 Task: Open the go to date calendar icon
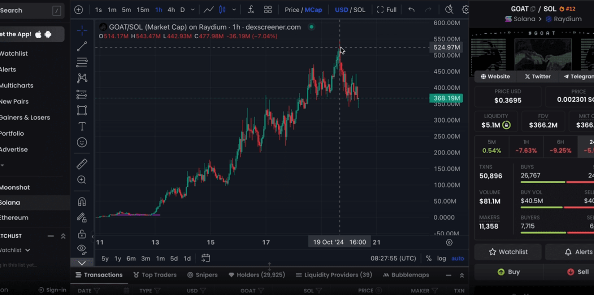[x=206, y=258]
